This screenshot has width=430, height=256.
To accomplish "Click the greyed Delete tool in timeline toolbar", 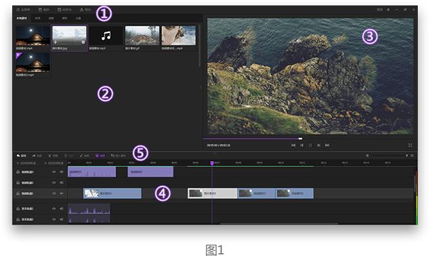I will coord(69,156).
